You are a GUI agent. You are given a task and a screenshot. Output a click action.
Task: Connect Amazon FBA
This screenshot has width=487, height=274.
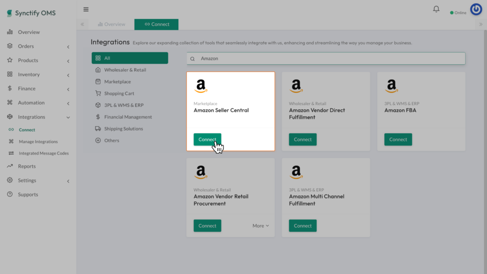(x=398, y=139)
